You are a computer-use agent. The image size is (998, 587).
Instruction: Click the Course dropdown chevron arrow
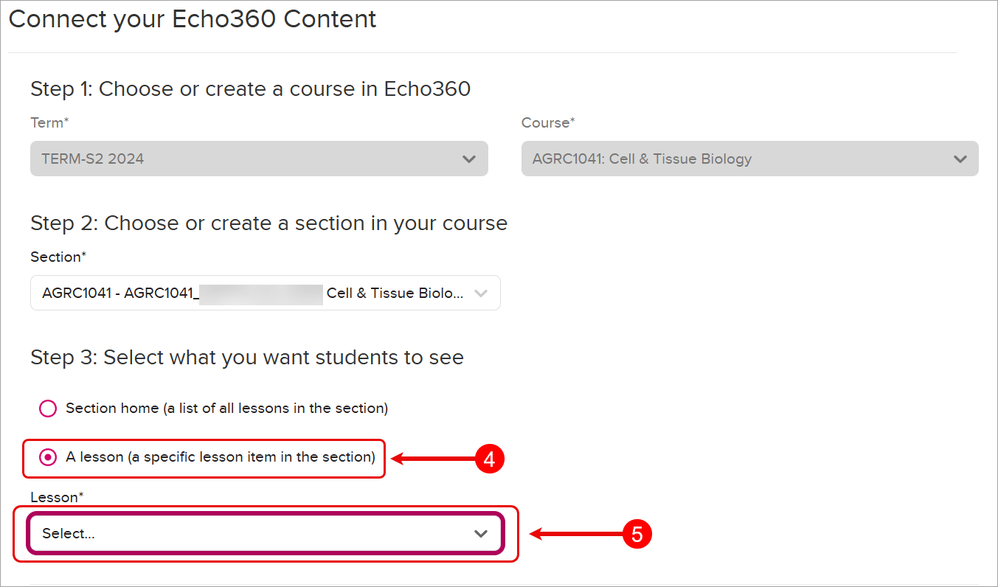tap(960, 159)
